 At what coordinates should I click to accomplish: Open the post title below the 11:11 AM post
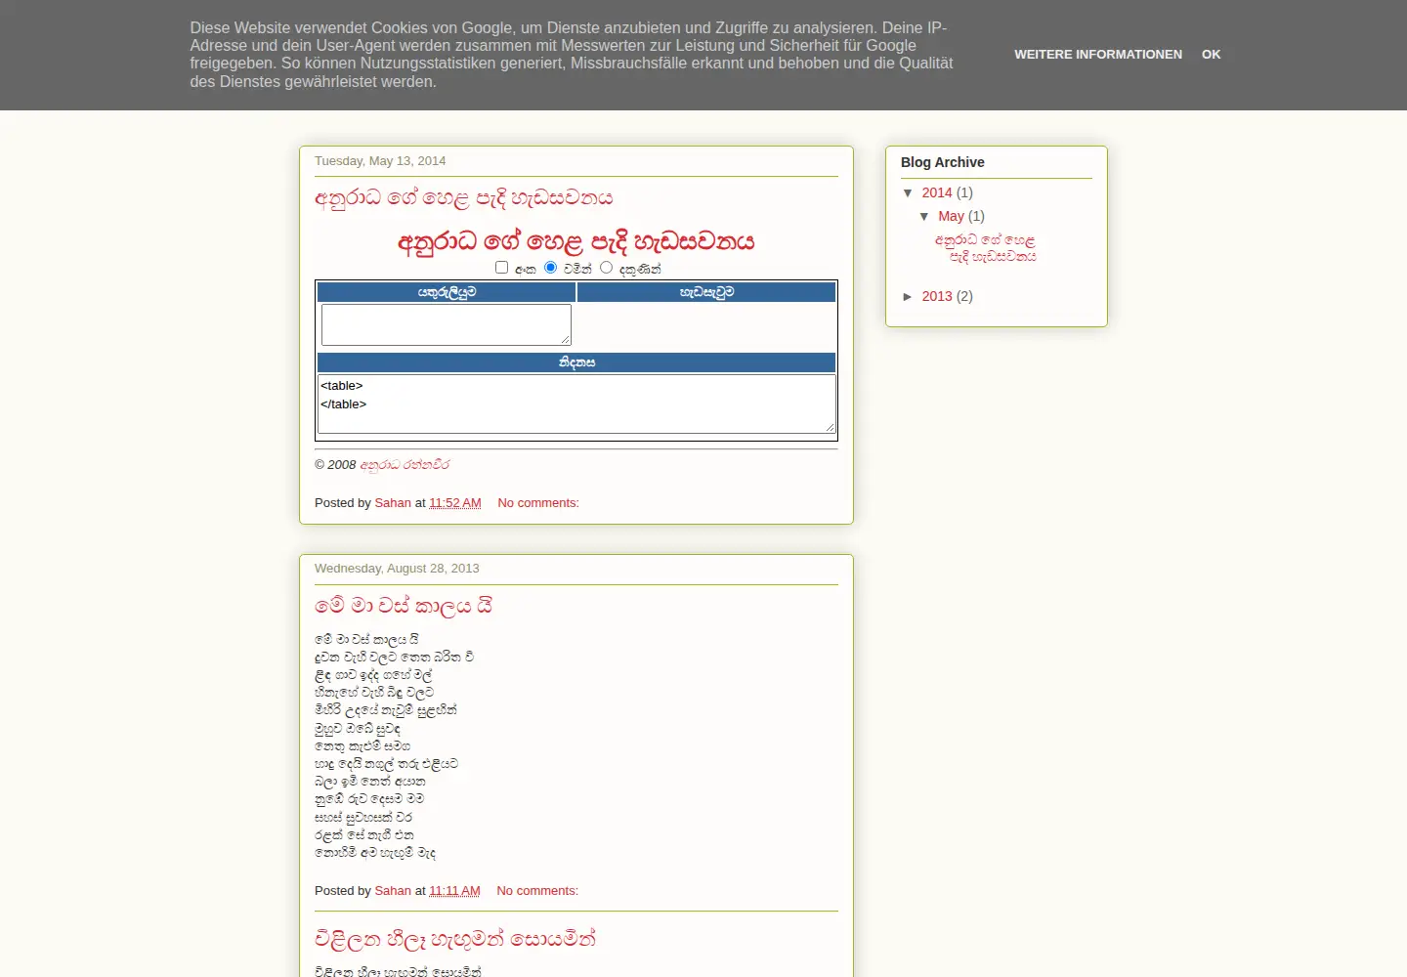[x=455, y=940]
